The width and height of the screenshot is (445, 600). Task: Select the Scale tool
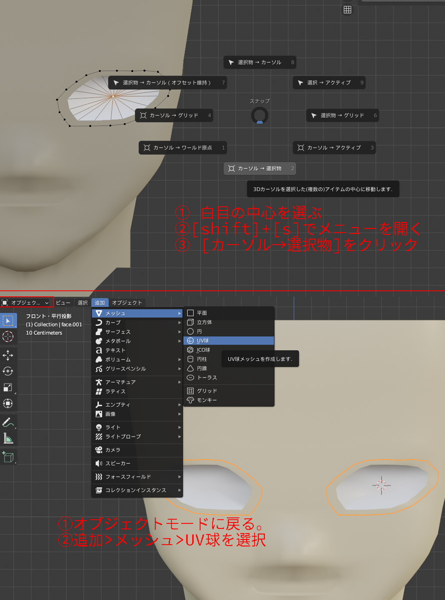pyautogui.click(x=8, y=387)
